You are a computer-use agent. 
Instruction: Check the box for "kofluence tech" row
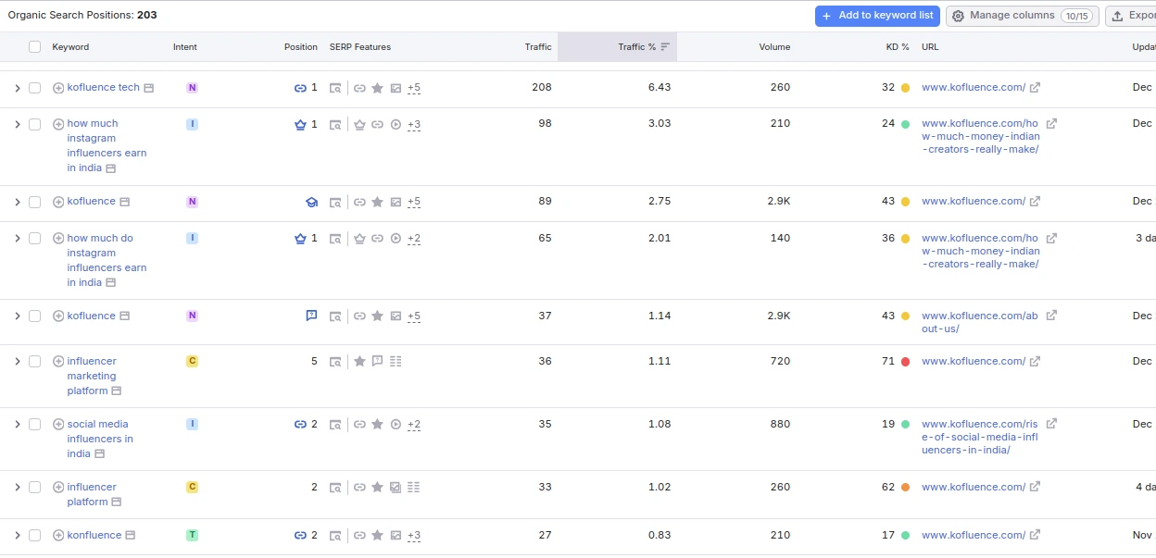point(34,88)
